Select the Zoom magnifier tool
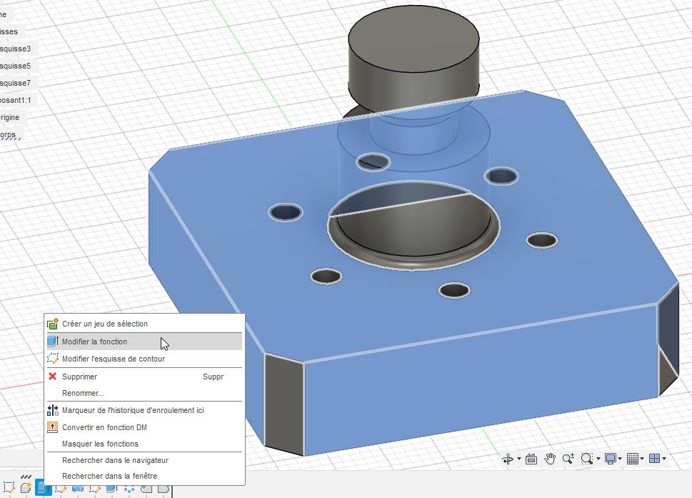The width and height of the screenshot is (692, 498). click(568, 459)
